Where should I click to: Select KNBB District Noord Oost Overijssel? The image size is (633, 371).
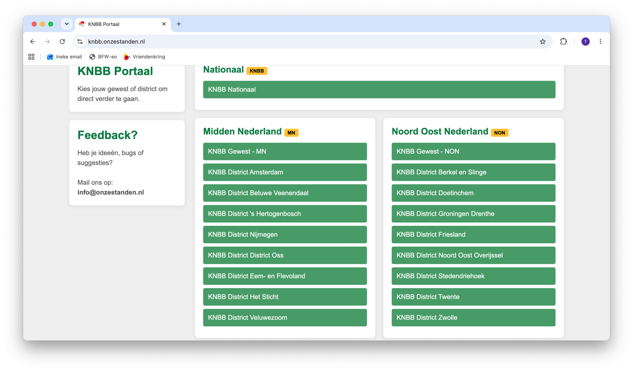tap(473, 255)
